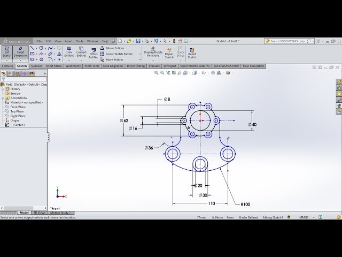Select the Line sketch tool

coord(32,48)
